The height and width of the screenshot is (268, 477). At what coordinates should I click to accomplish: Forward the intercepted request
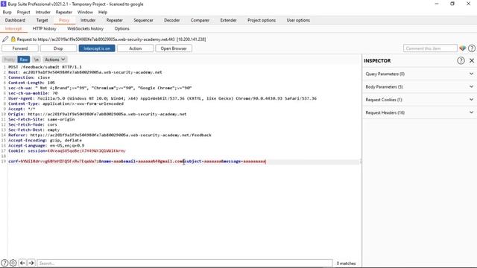point(20,48)
